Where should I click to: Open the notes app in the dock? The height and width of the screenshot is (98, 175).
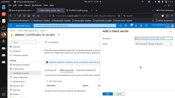[4, 21]
